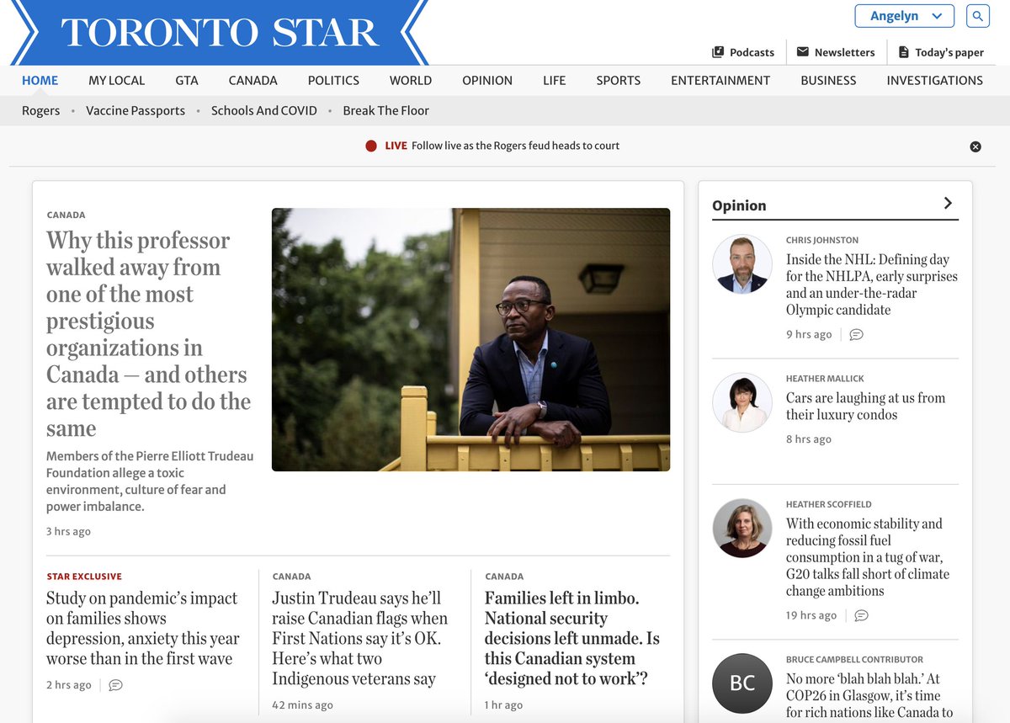Click the Pierre Elliott Trudeau Foundation summary text
Viewport: 1010px width, 723px height.
pos(150,481)
